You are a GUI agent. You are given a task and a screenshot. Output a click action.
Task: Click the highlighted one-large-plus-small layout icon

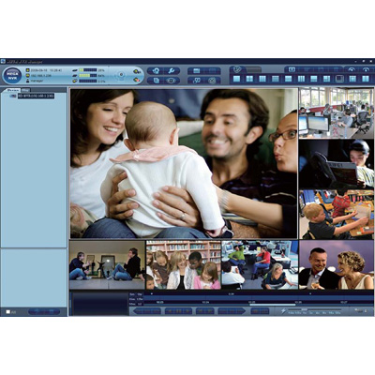tap(339, 79)
